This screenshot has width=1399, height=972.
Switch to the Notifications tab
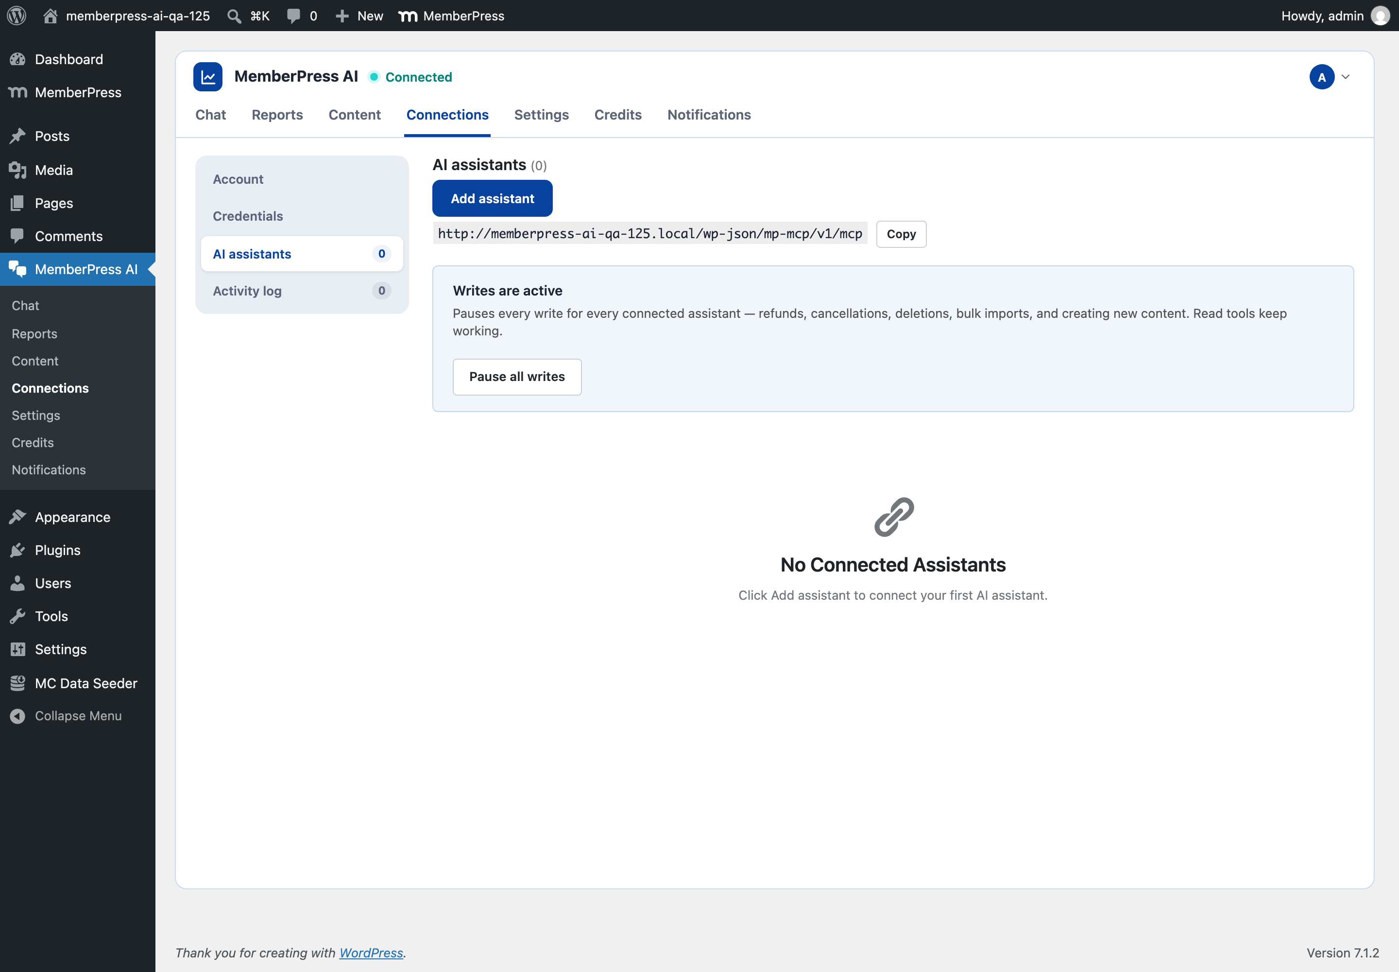[x=709, y=115]
